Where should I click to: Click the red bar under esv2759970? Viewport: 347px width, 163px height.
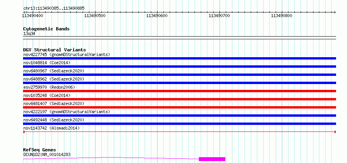point(179,91)
